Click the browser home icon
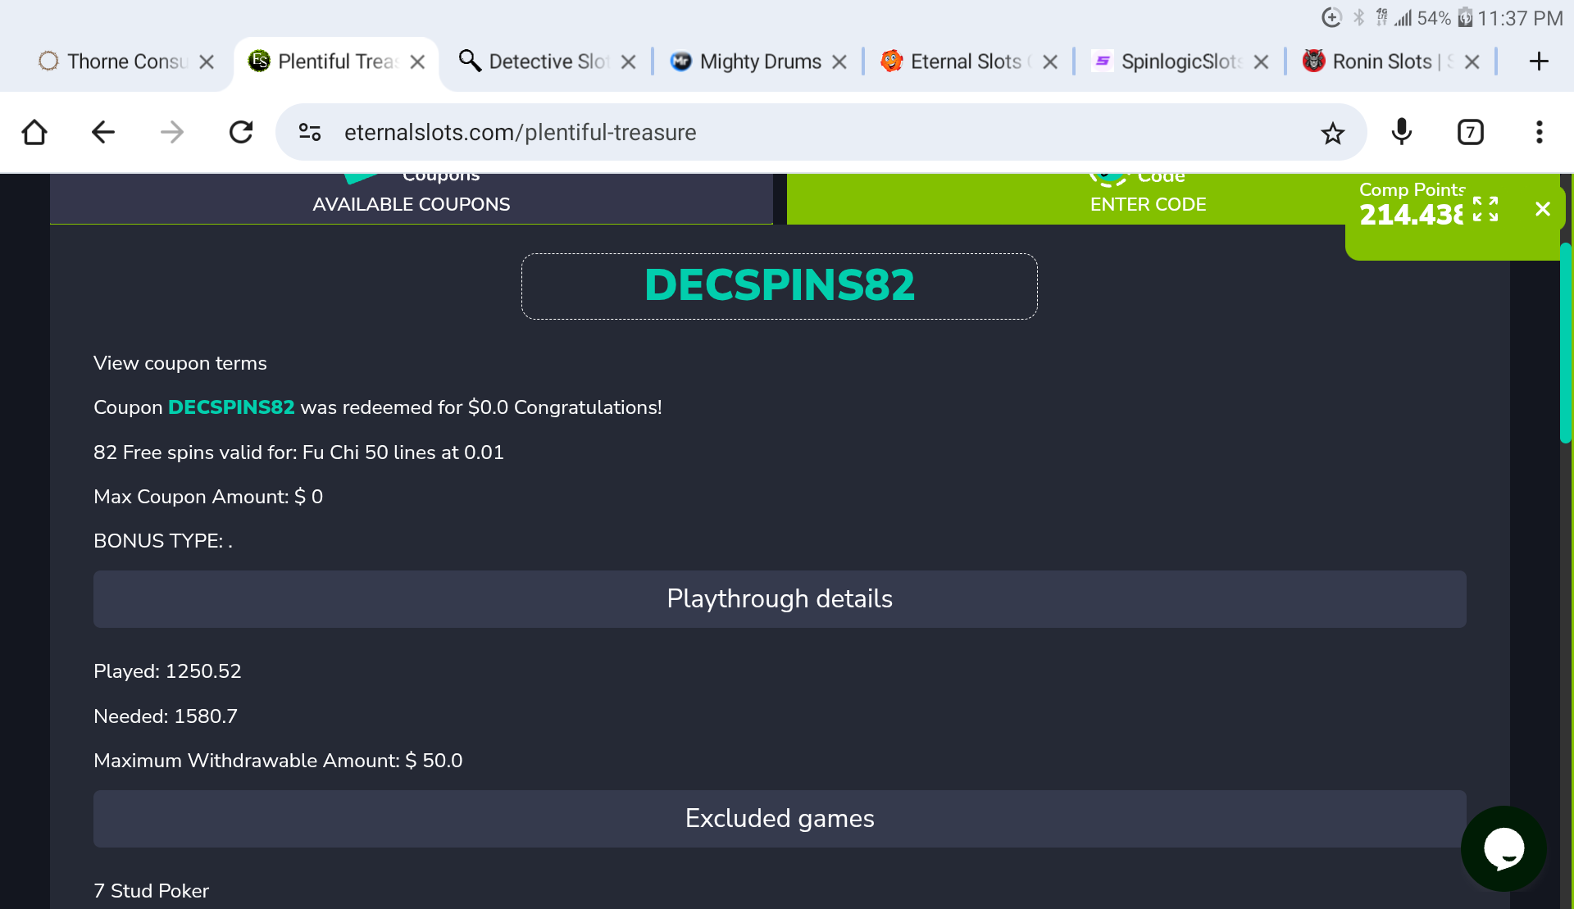 pos(34,132)
